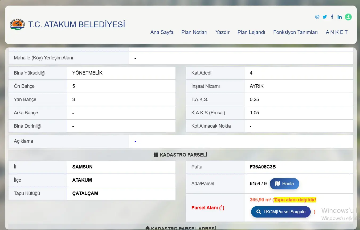Click the Atakum Belediyesi logo emblem
Viewport: 360px width, 230px height.
click(17, 24)
